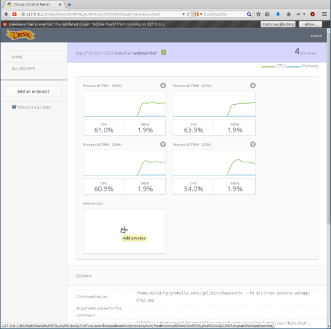Click the 61.0% CPU value
The height and width of the screenshot is (329, 331).
pyautogui.click(x=104, y=130)
